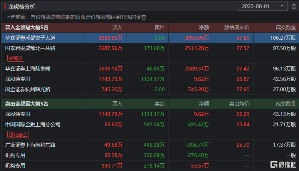The width and height of the screenshot is (299, 171).
Task: Click the 卖出金额最大前5名 section header
Action: pyautogui.click(x=27, y=104)
